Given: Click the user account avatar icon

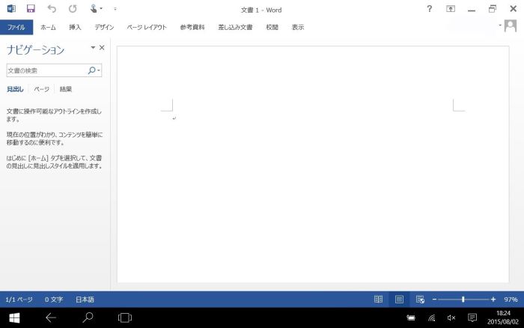Looking at the screenshot, I should click(511, 26).
